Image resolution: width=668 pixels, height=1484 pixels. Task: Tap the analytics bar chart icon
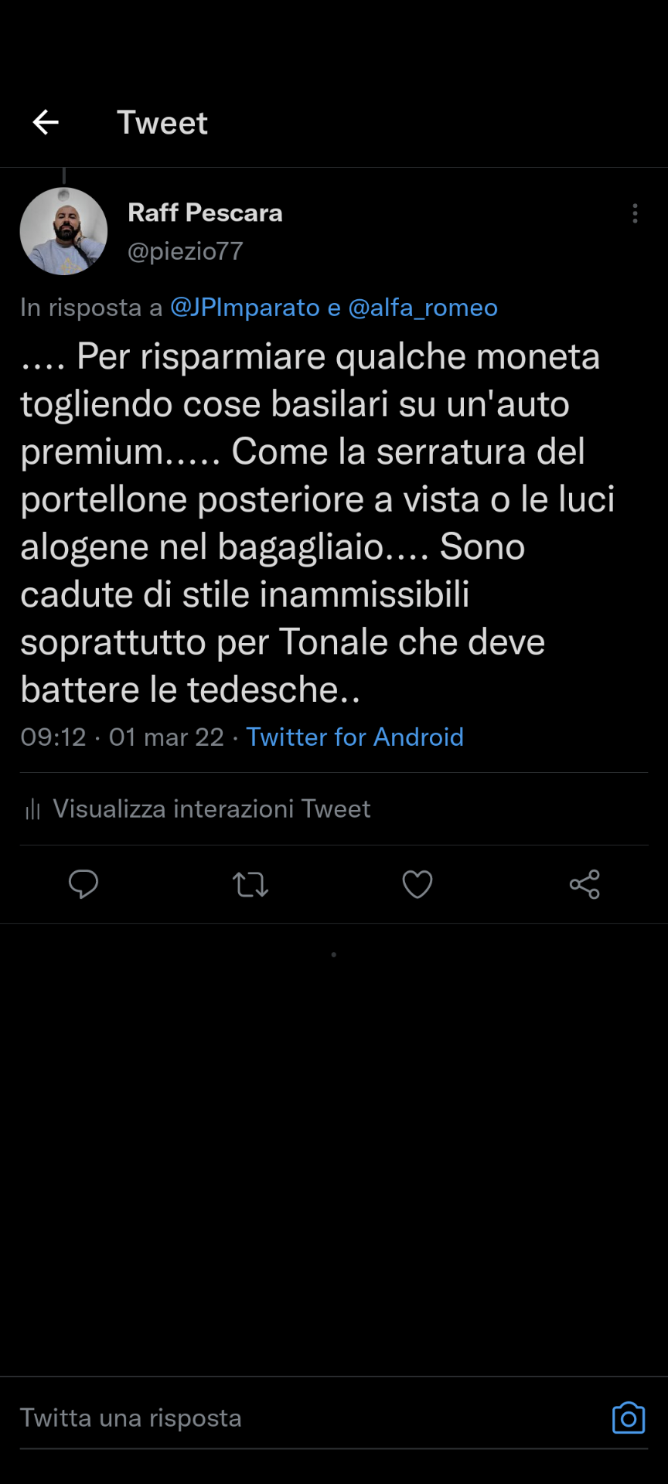32,810
